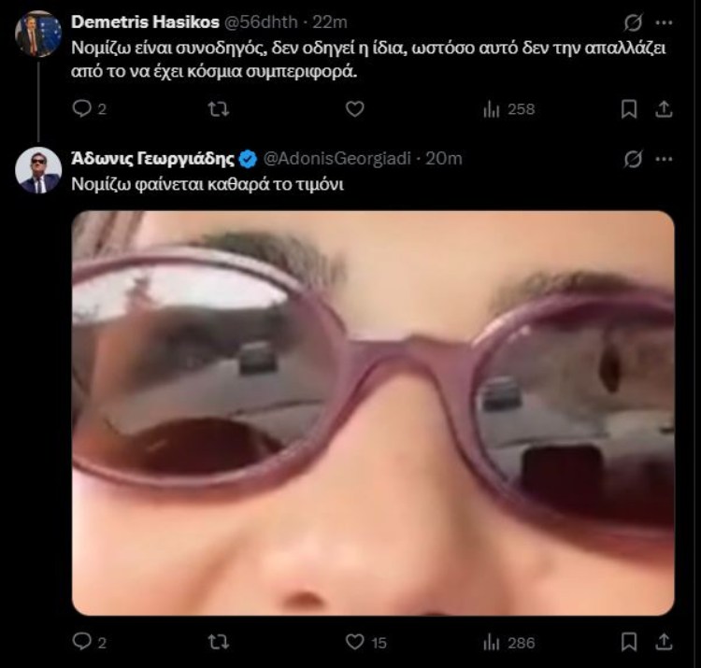Open Άδωνις Γεωργιάδης profile name

pos(153,159)
